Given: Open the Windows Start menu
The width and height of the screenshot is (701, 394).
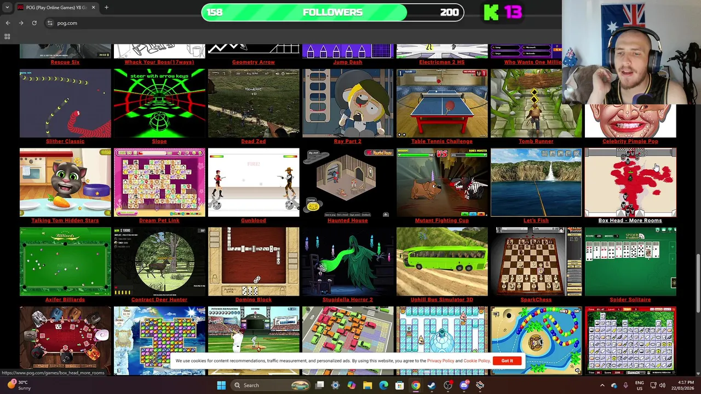Looking at the screenshot, I should [221, 385].
